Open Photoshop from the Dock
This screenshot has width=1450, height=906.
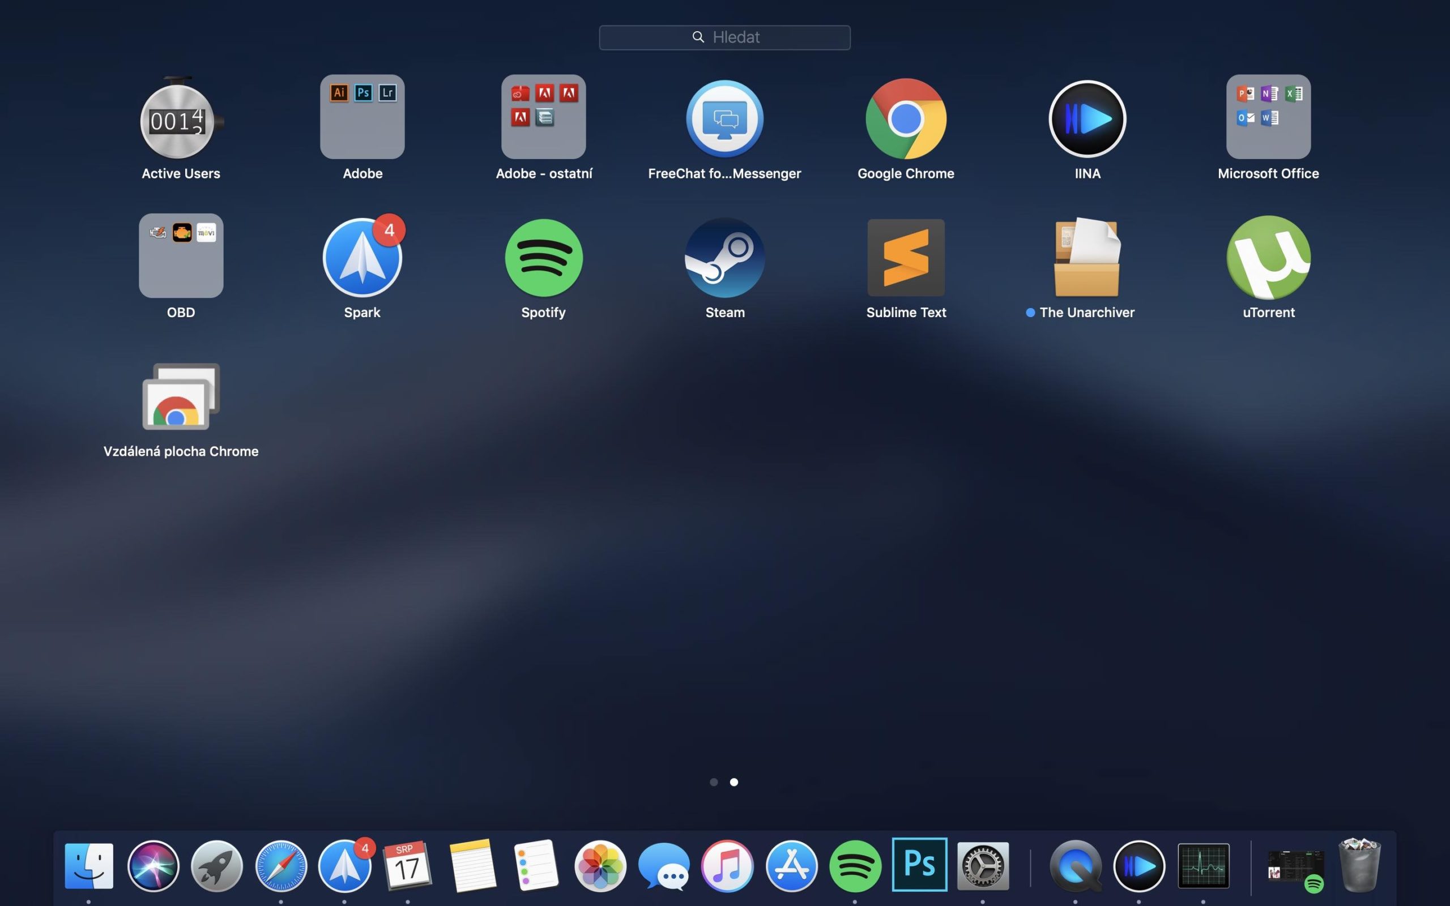(919, 865)
